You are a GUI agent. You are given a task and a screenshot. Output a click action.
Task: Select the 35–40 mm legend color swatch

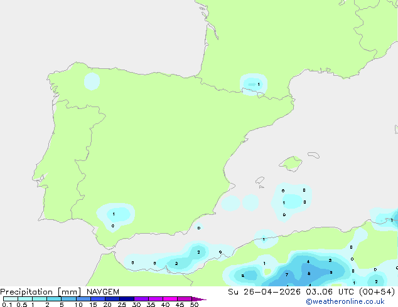(156, 299)
